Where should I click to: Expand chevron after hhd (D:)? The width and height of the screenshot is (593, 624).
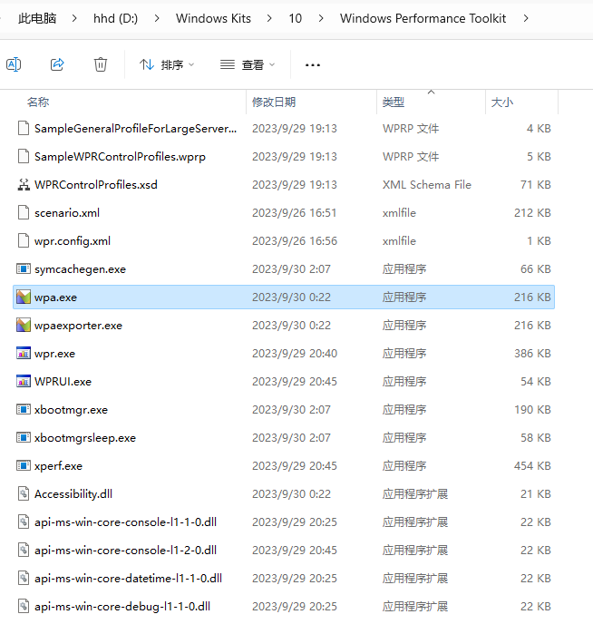click(157, 18)
